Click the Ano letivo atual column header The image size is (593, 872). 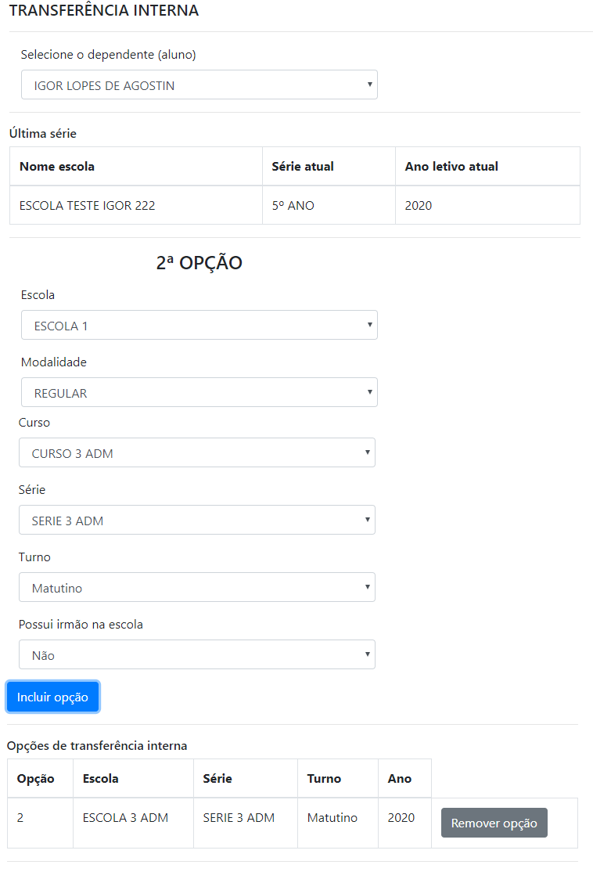point(451,167)
